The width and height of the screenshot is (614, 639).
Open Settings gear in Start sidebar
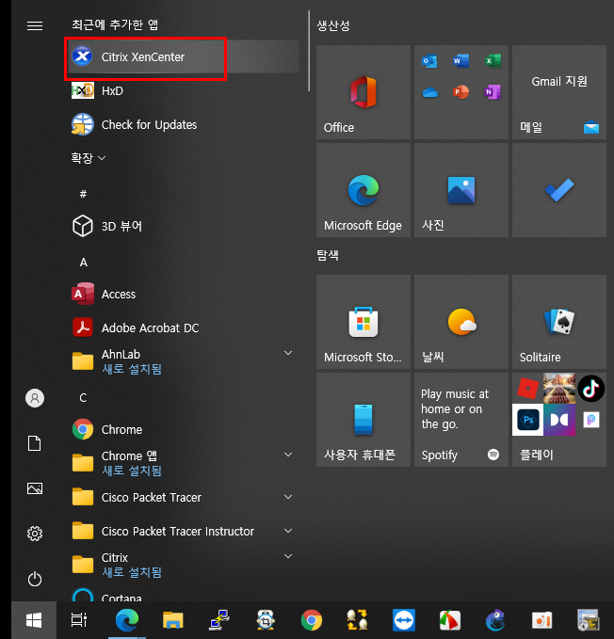click(35, 534)
